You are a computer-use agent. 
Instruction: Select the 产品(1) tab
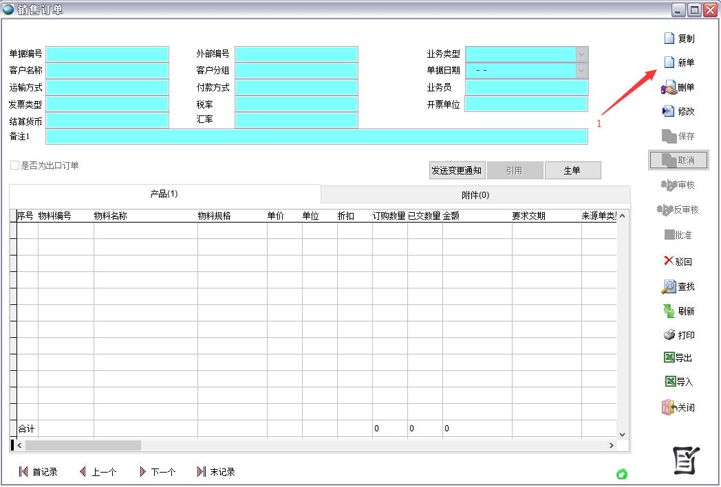click(164, 194)
